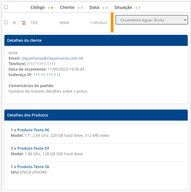The image size is (191, 192).
Task: Click the phone number (11) 11111-1111
Action: click(41, 64)
